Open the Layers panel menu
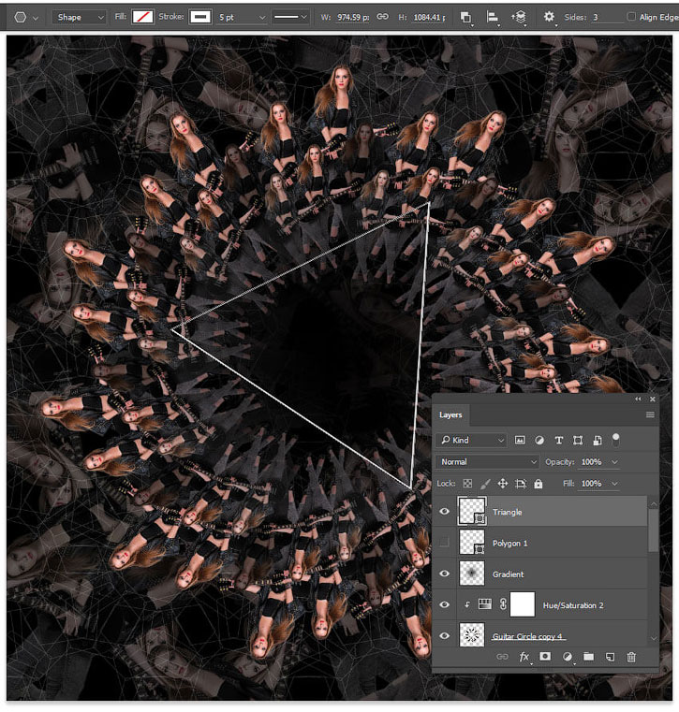 [650, 414]
